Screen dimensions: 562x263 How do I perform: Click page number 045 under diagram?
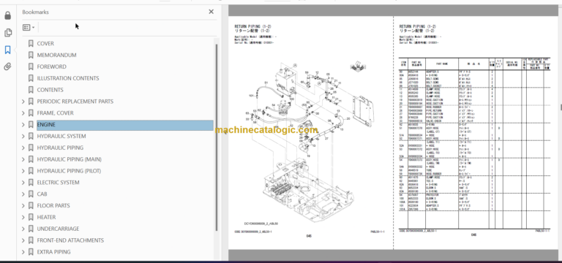(x=309, y=236)
